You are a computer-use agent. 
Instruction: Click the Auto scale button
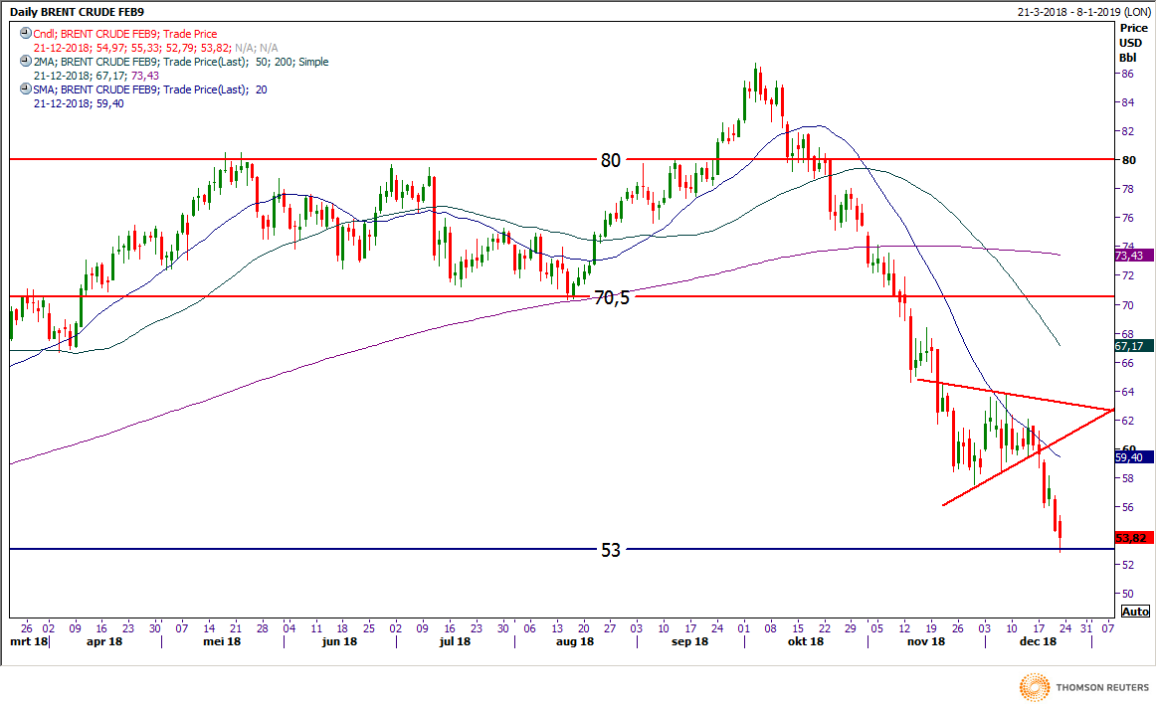point(1135,611)
